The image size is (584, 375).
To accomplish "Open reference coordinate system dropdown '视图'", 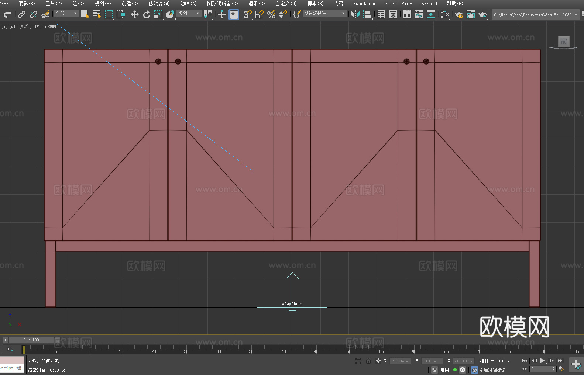I will pos(189,13).
